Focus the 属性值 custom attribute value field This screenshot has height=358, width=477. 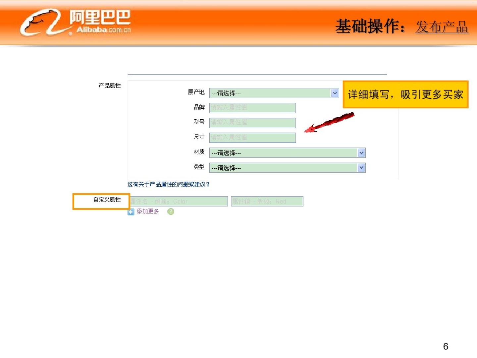(x=267, y=202)
